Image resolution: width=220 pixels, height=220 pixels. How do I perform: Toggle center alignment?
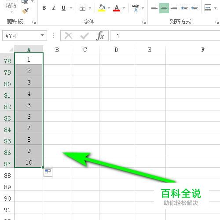pos(164,8)
